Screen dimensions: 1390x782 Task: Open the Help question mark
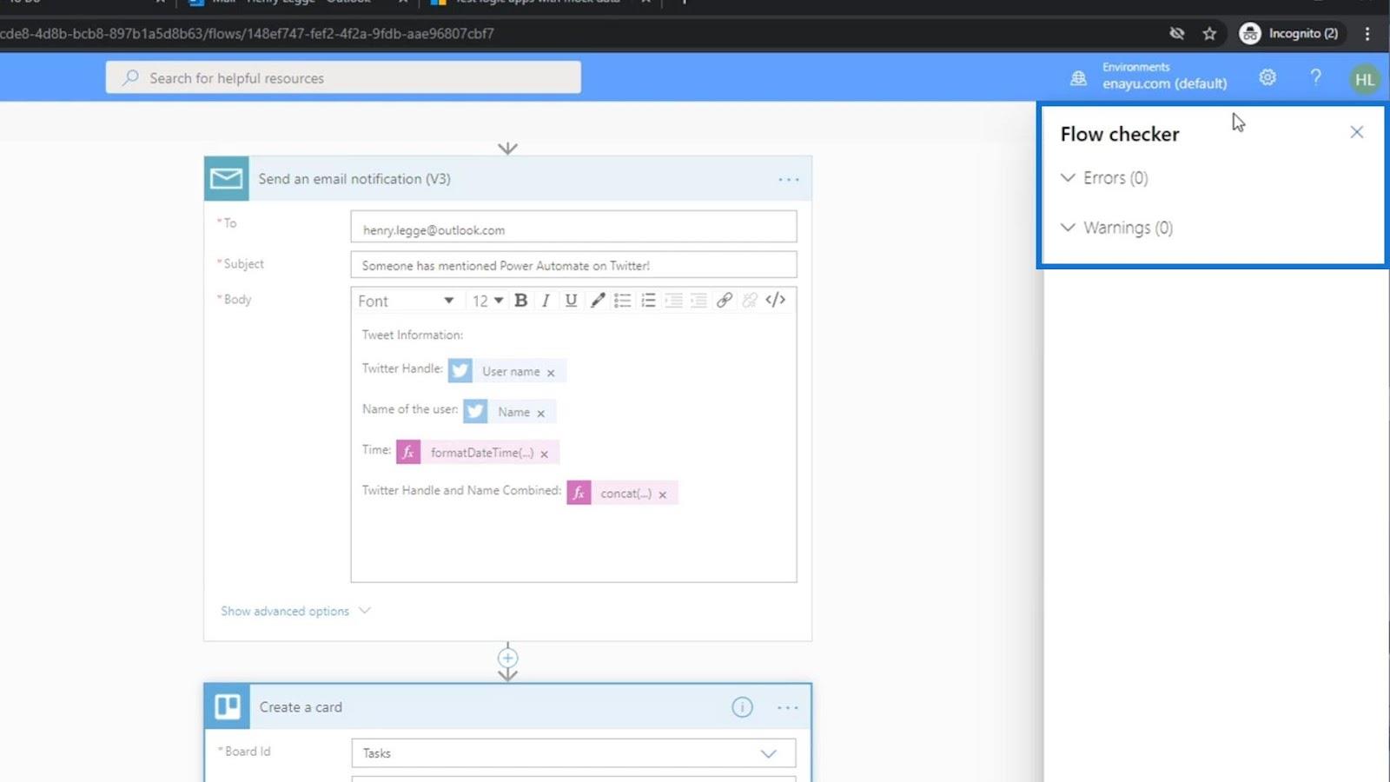(1315, 77)
